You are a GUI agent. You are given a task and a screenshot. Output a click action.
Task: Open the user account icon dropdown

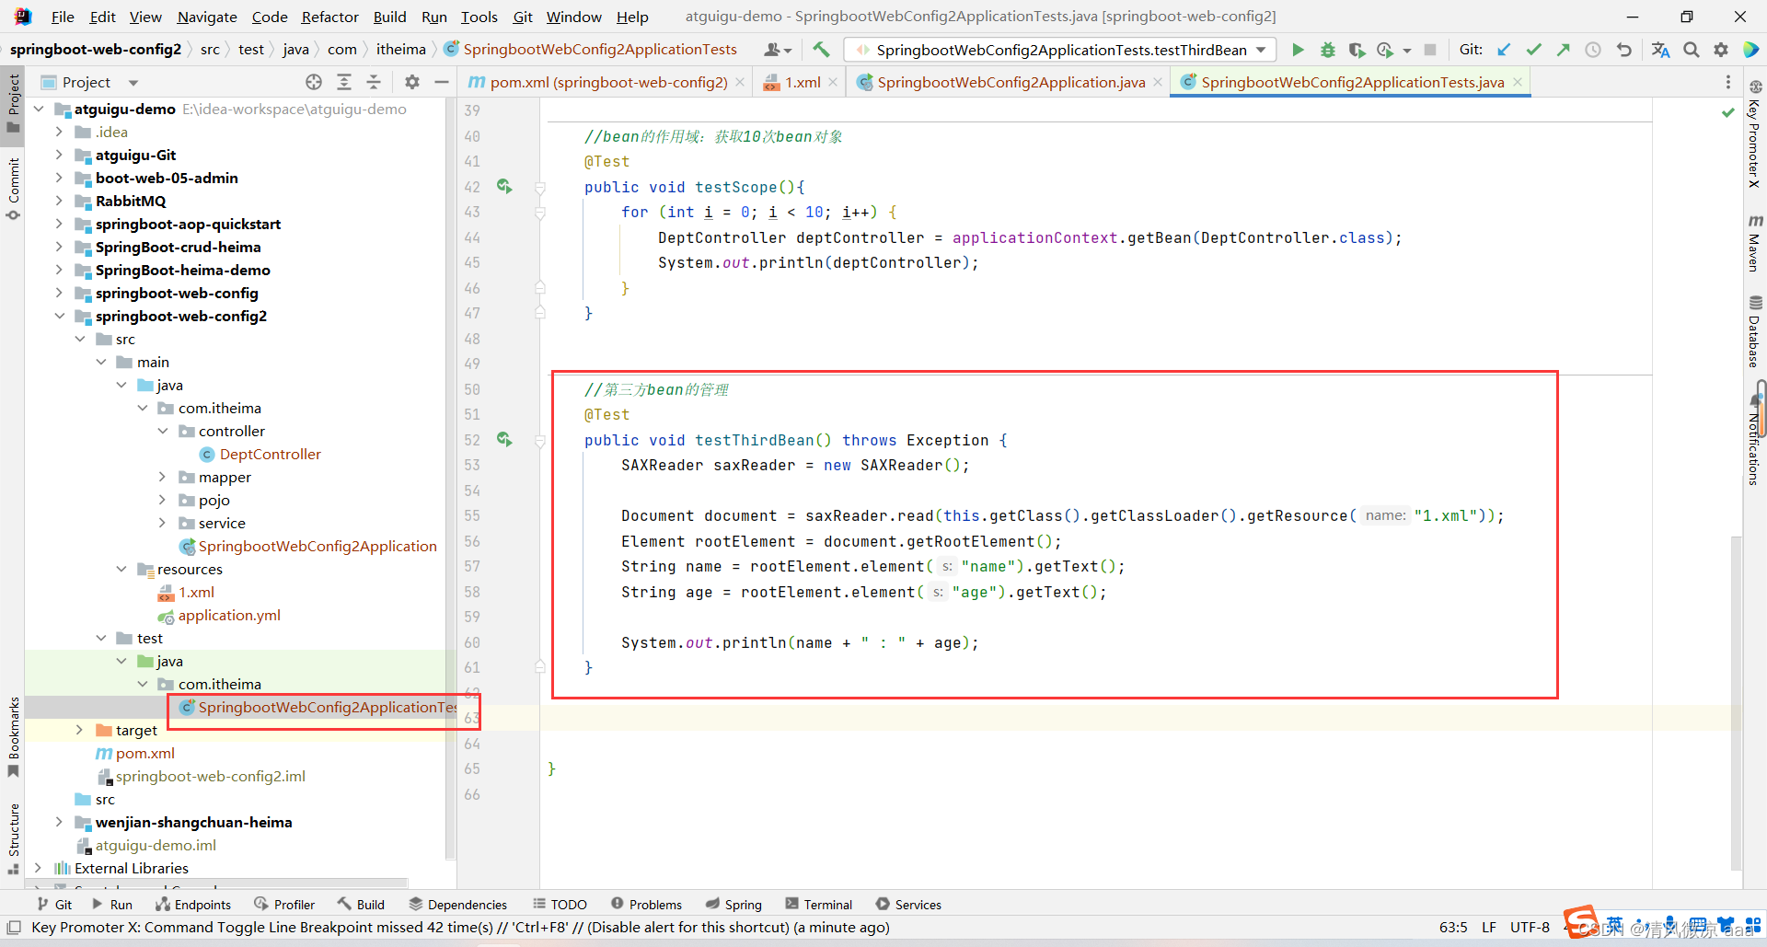click(x=778, y=50)
